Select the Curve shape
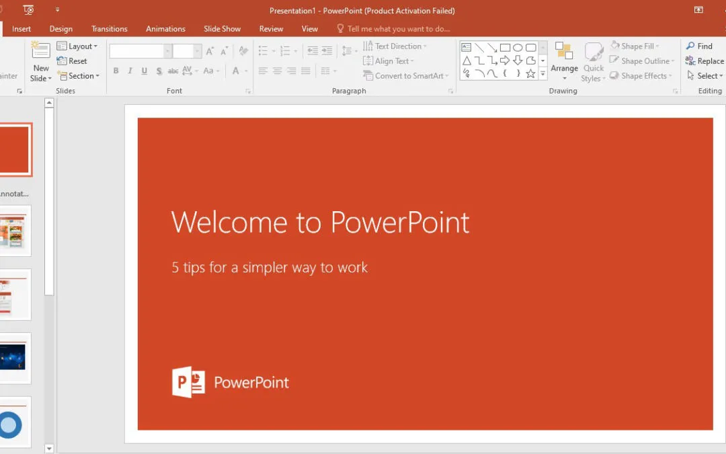 [492, 73]
